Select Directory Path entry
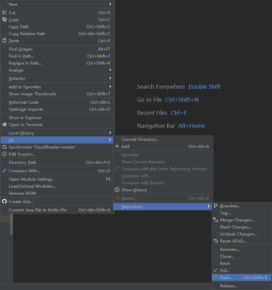 click(x=57, y=162)
